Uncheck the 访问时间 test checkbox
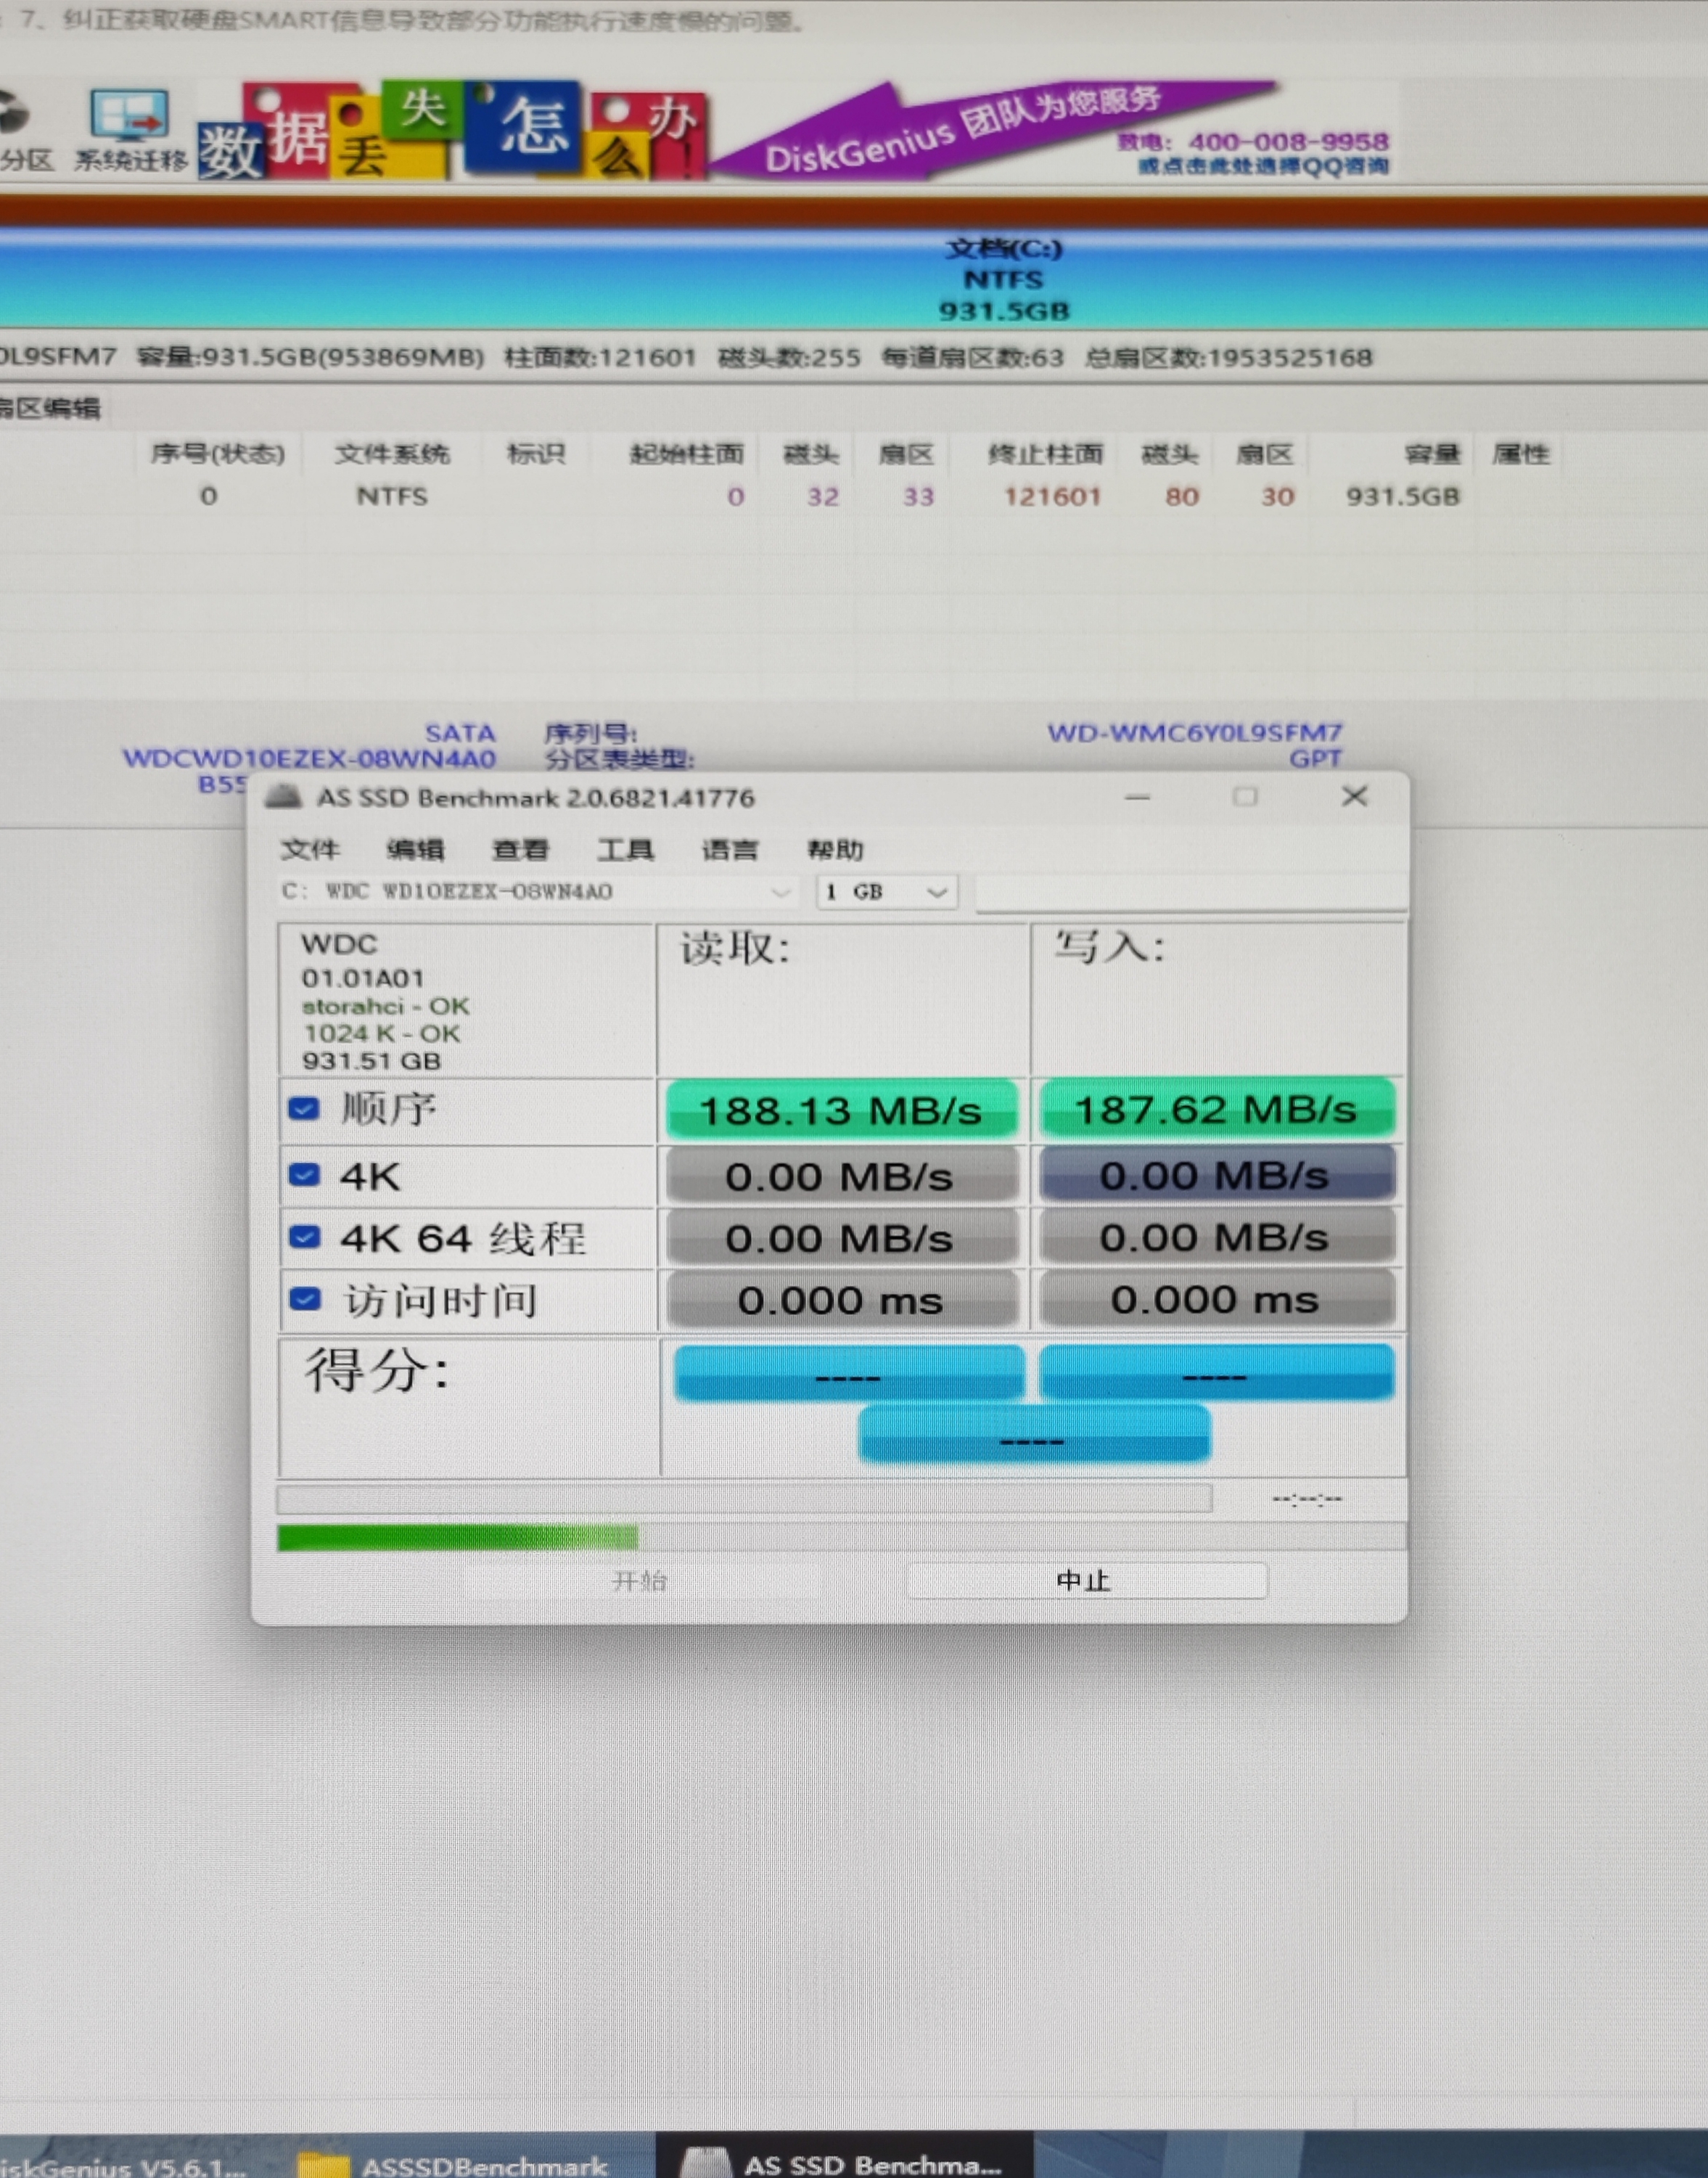1708x2178 pixels. click(304, 1300)
